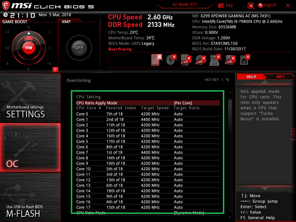Viewport: 296px width, 222px height.
Task: Set Core 6 target ratio Auto
Action: coord(178,147)
